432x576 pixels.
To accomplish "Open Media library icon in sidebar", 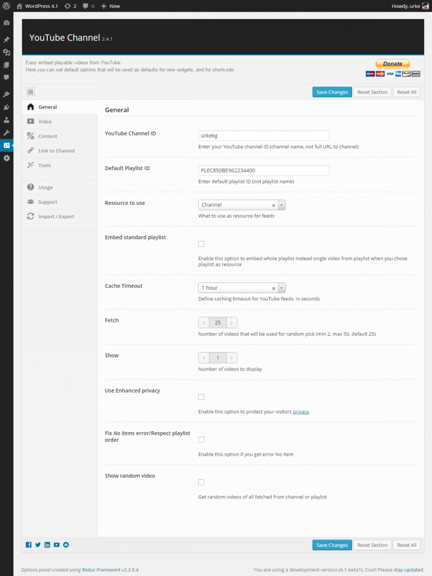I will (7, 52).
